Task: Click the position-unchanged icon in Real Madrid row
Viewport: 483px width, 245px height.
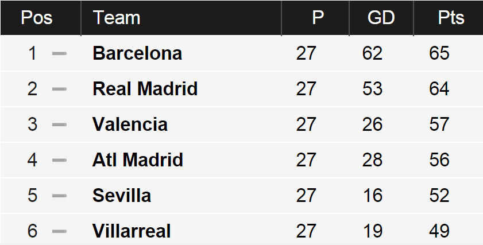Action: click(59, 89)
